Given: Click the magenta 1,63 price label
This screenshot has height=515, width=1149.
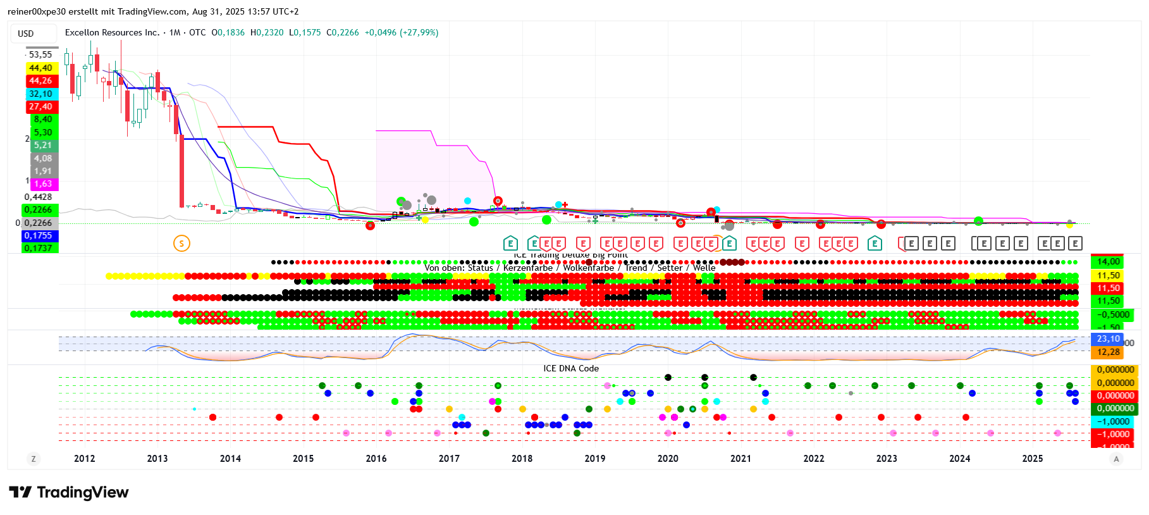Looking at the screenshot, I should click(x=43, y=183).
